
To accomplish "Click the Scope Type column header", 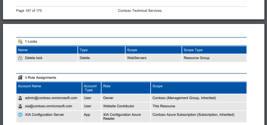I will click(214, 50).
